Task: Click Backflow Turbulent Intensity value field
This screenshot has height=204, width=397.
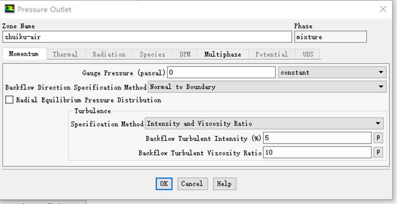Action: pyautogui.click(x=317, y=138)
